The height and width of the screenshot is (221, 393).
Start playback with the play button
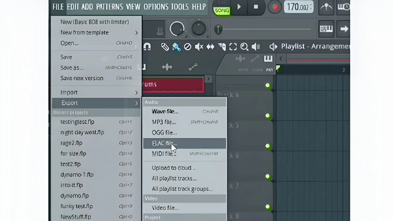tap(239, 7)
